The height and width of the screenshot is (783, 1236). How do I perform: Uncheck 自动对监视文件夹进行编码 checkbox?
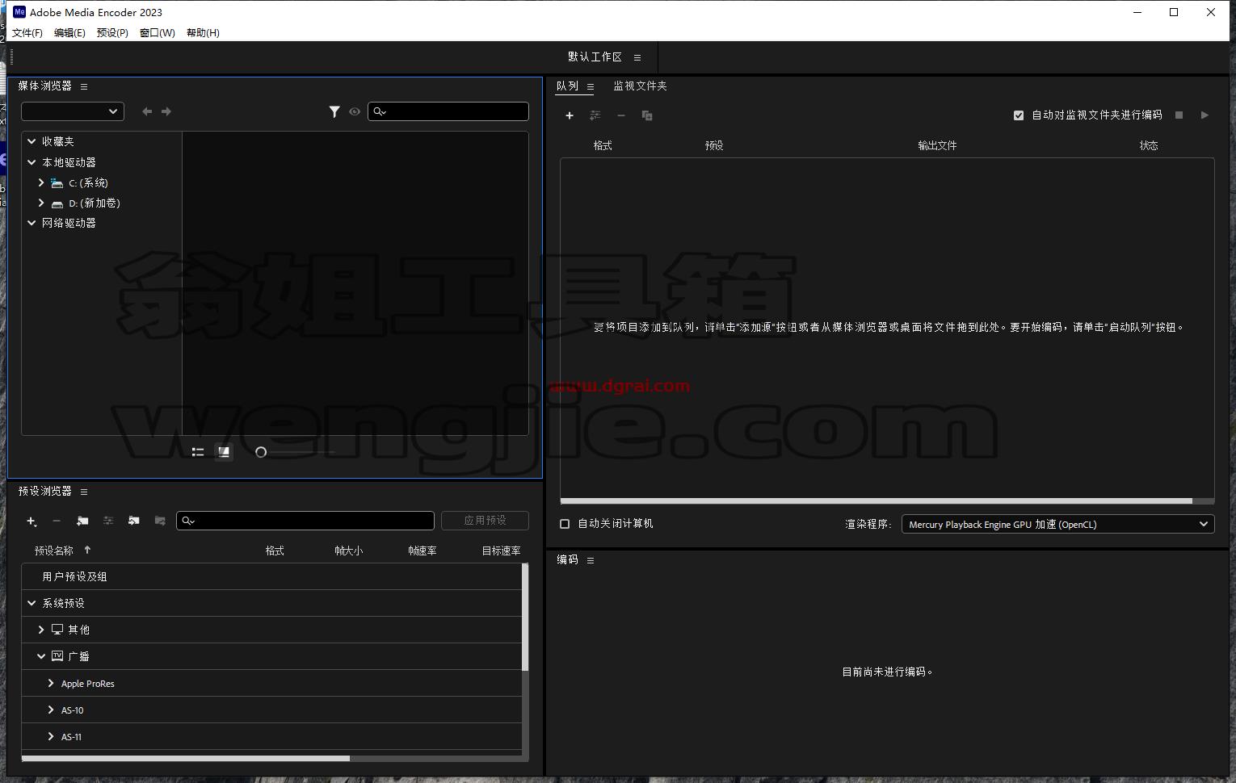1019,115
